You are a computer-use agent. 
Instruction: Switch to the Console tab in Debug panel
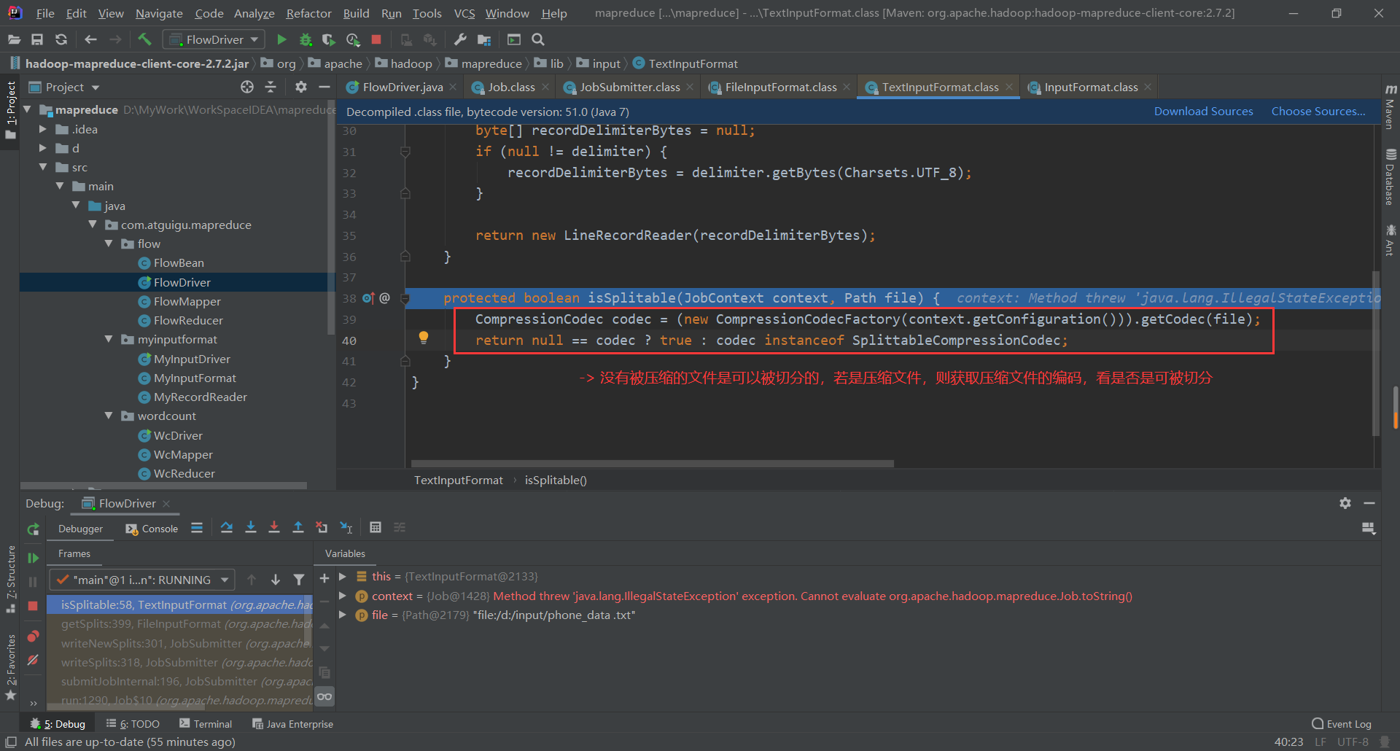click(x=152, y=529)
